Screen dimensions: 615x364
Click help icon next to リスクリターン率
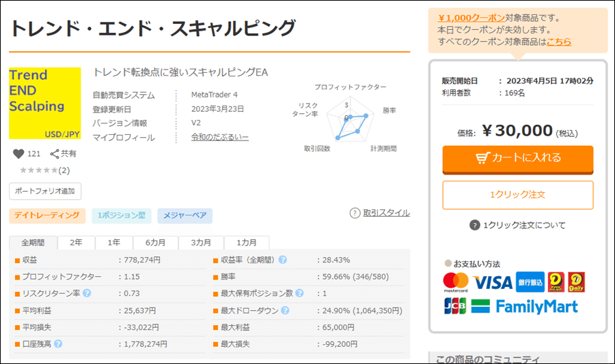87,294
